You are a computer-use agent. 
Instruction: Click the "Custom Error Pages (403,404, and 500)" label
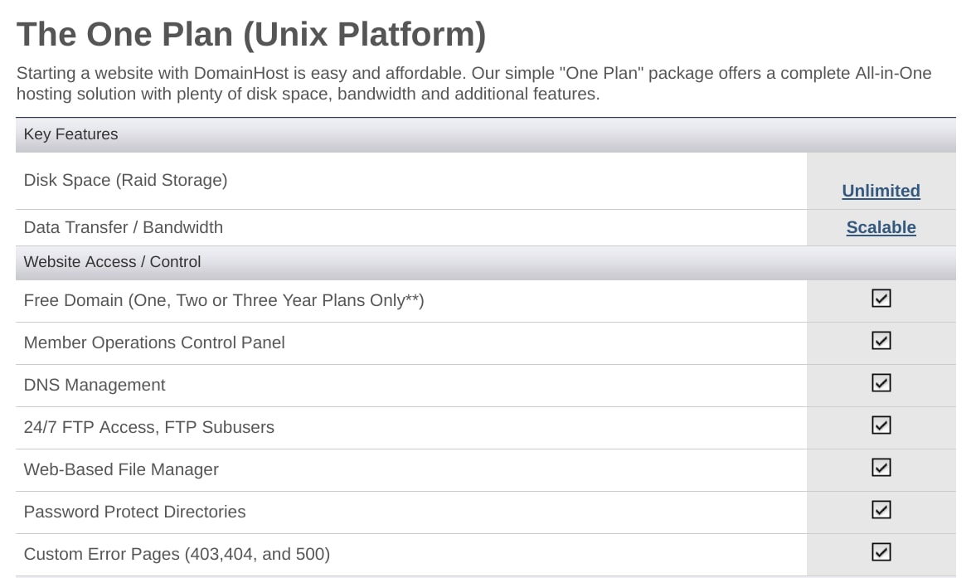[177, 554]
